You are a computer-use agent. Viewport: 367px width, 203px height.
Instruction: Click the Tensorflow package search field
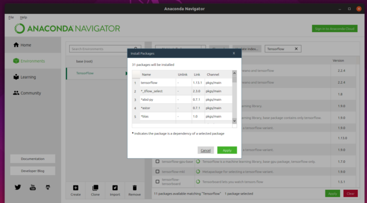pos(283,49)
